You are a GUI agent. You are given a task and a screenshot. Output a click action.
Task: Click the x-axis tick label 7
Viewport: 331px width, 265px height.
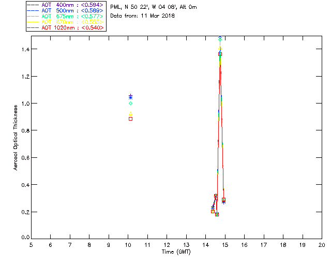pos(70,245)
